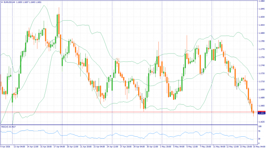This screenshot has height=149, width=266.
Task: Click the 1.1725 price axis label
Action: [262, 73]
